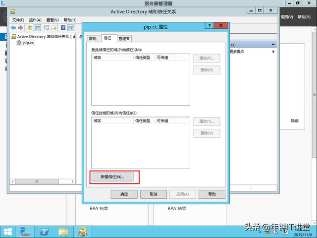The height and width of the screenshot is (238, 317).
Task: Select the pip.cc tree node
Action: point(29,43)
